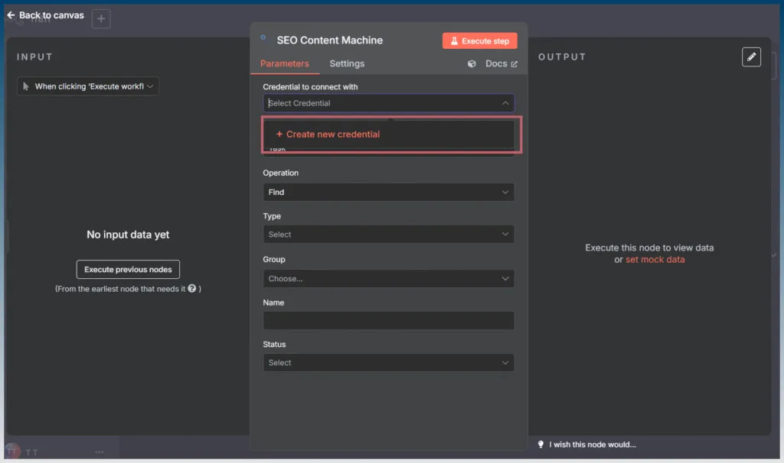
Task: Click the Back to canvas arrow icon
Action: [x=11, y=15]
